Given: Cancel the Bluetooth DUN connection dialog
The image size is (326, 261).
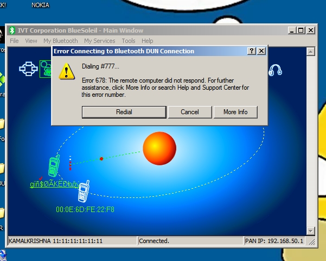Looking at the screenshot, I should (x=189, y=112).
